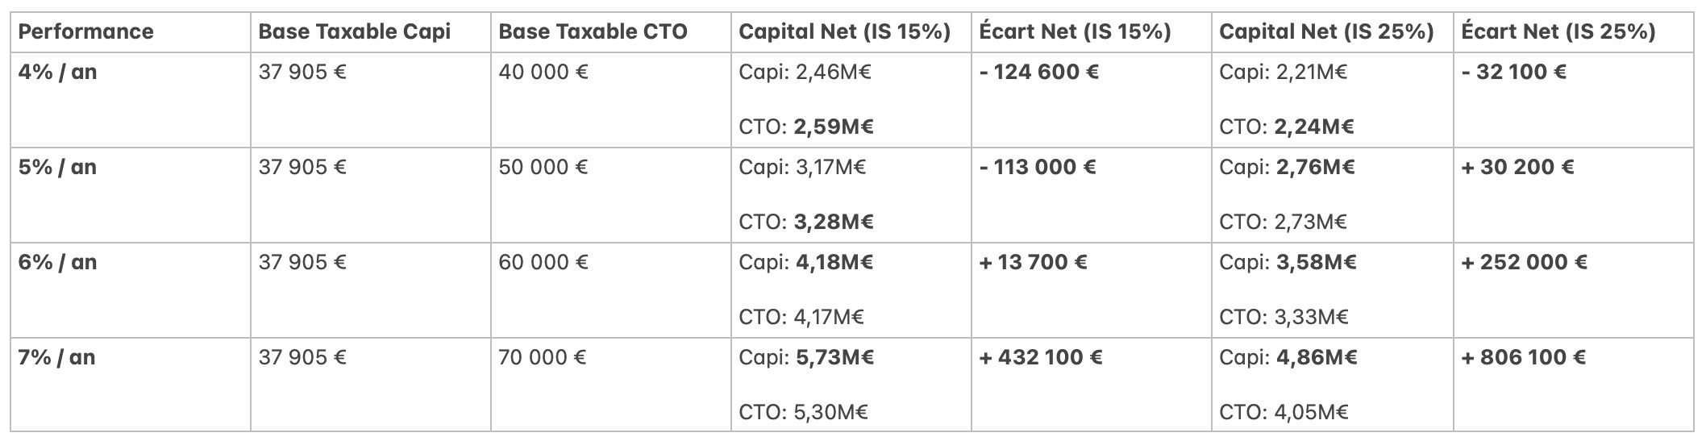Viewport: 1706px width, 437px height.
Task: Click the CTO: 2,59M€ value
Action: (805, 127)
